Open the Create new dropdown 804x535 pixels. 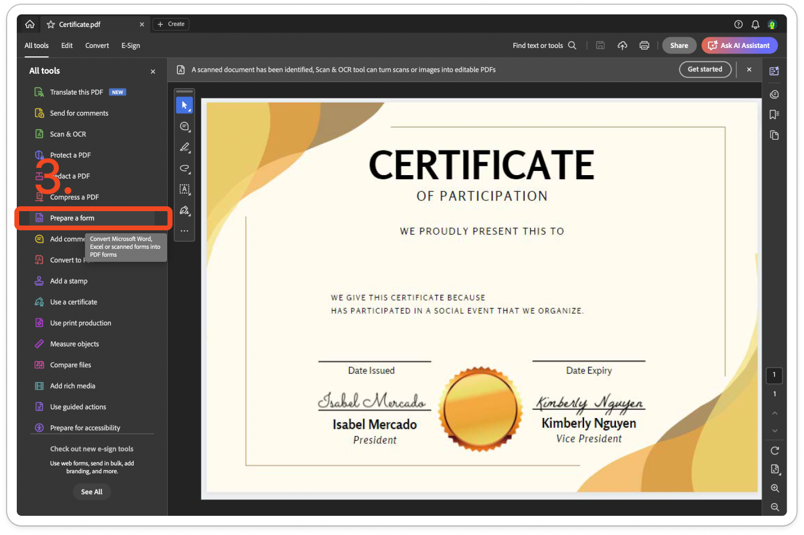coord(171,24)
